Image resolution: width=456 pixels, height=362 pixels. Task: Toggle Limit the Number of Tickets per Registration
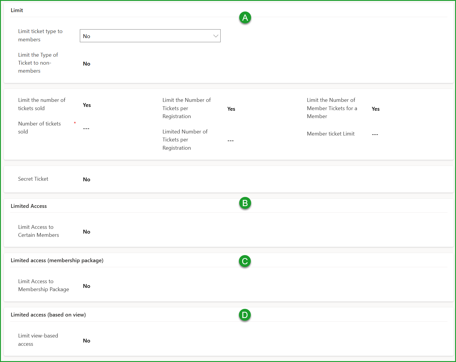tap(231, 109)
